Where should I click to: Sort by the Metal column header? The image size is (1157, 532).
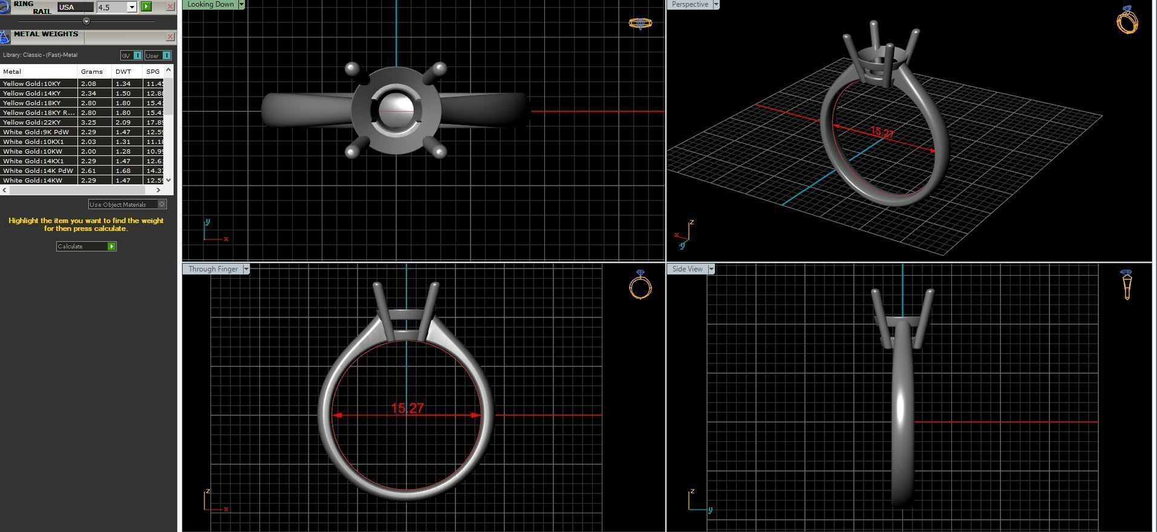(39, 71)
